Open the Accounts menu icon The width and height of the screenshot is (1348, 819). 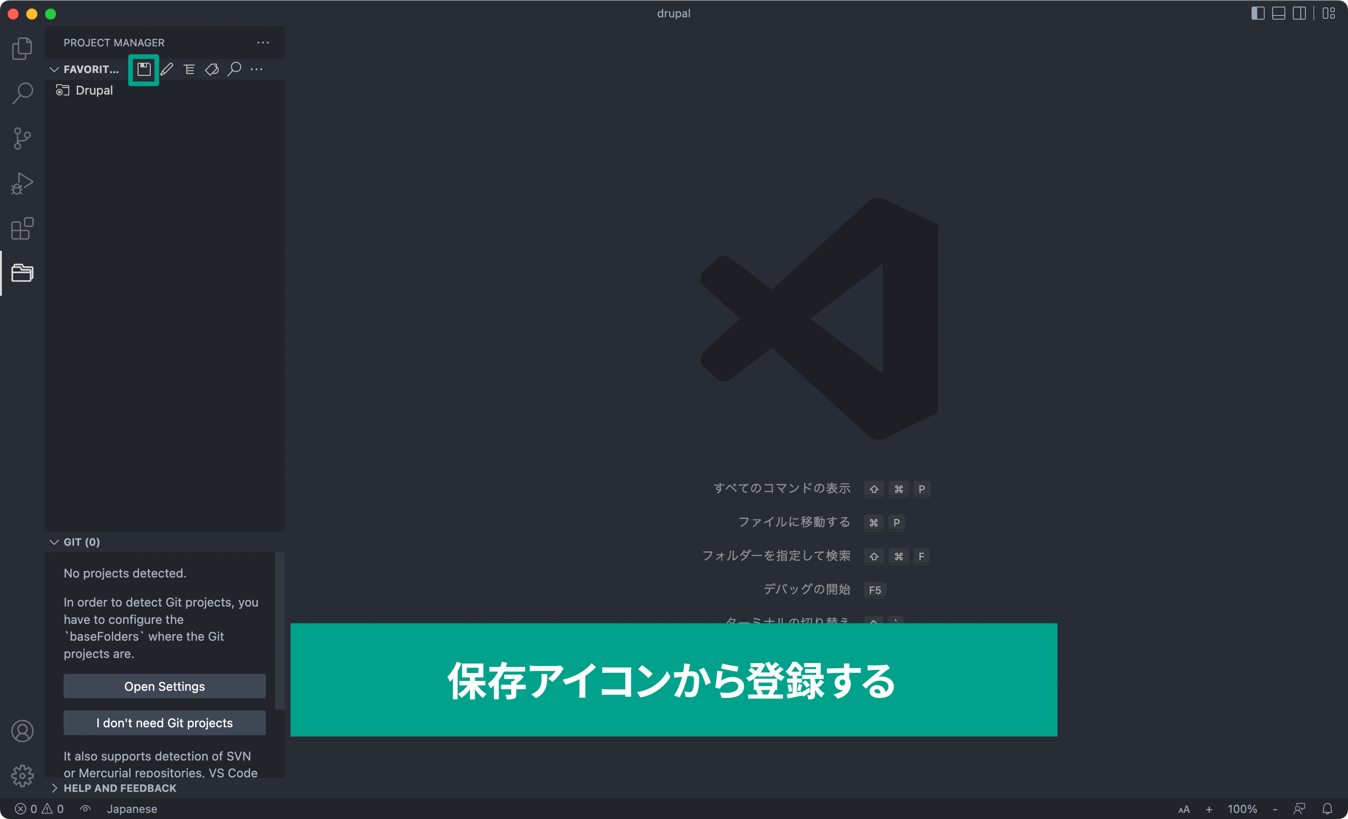(22, 731)
